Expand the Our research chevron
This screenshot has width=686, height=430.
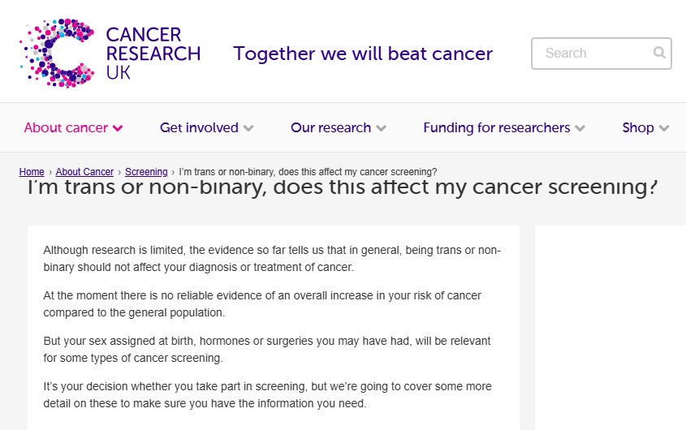click(382, 128)
